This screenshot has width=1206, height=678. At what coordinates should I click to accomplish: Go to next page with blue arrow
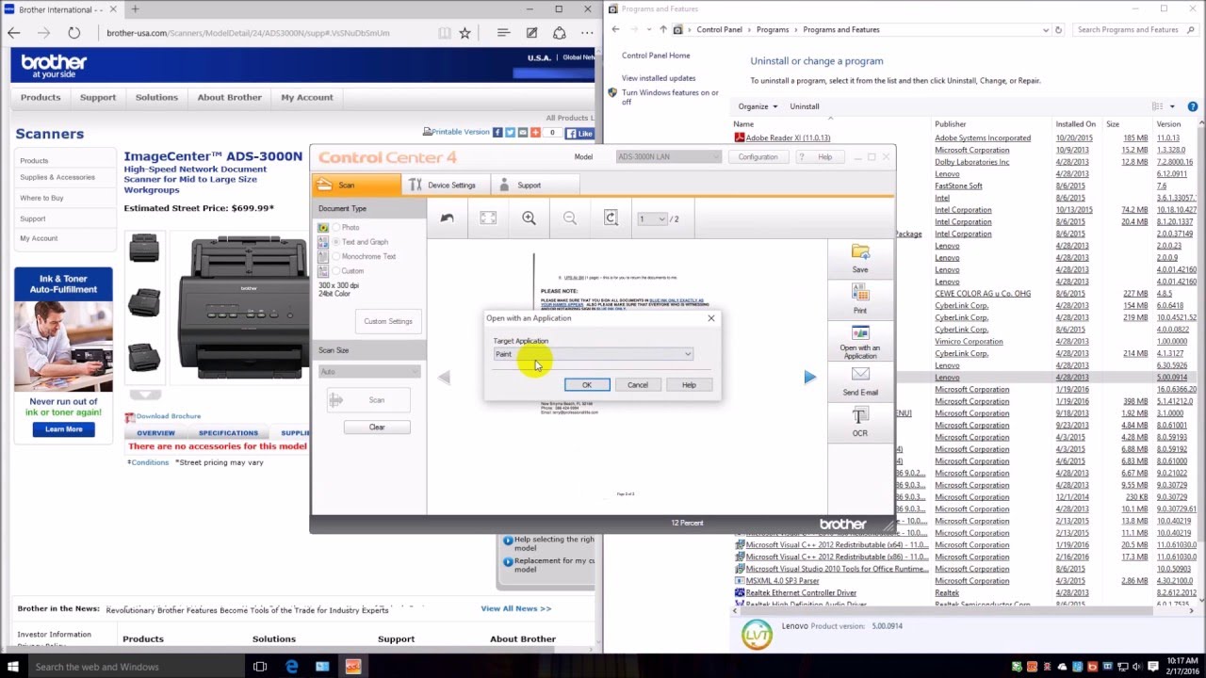point(809,377)
